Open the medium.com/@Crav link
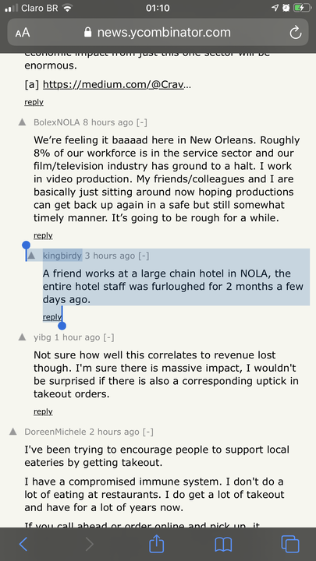Screen dimensions: 316x561 tap(117, 84)
